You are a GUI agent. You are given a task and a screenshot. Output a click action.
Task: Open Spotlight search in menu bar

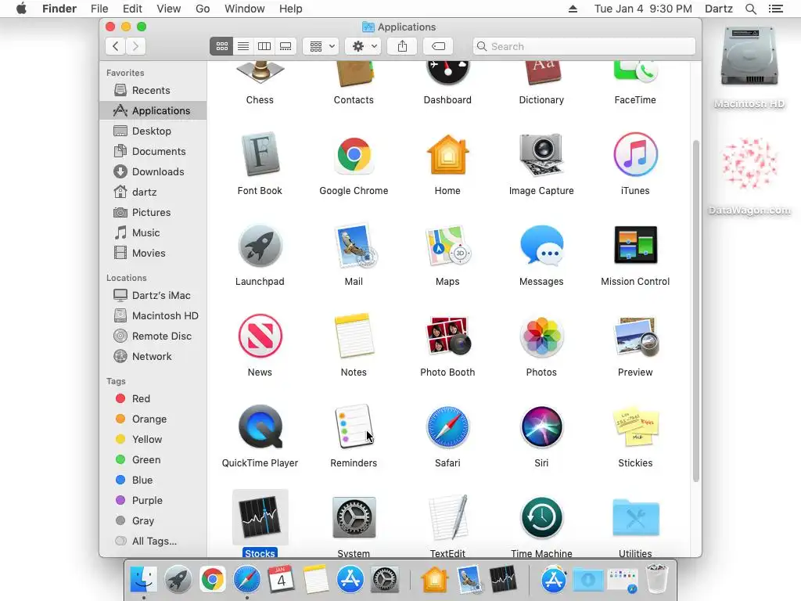[x=750, y=9]
